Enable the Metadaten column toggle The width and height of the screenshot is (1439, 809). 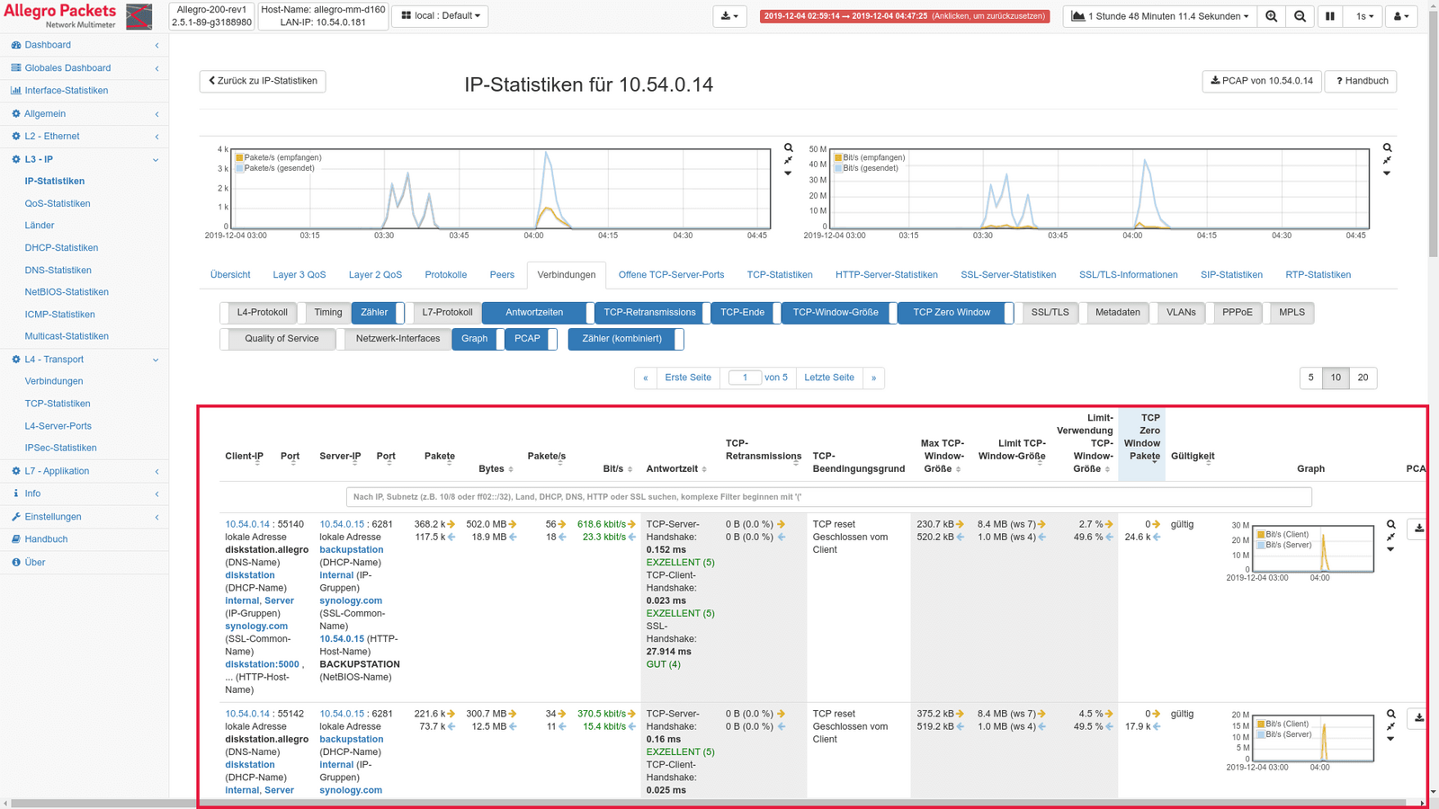pos(1117,313)
